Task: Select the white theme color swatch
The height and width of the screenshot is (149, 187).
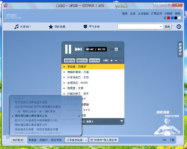Action: [x=180, y=18]
